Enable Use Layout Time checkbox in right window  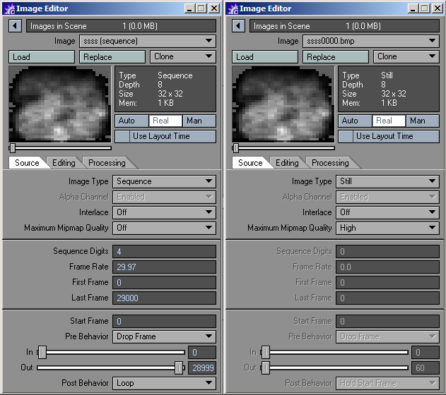click(346, 137)
